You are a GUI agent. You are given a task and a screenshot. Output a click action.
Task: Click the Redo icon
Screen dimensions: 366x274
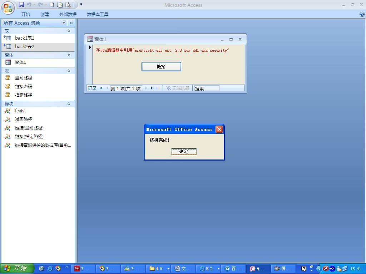(x=41, y=4)
